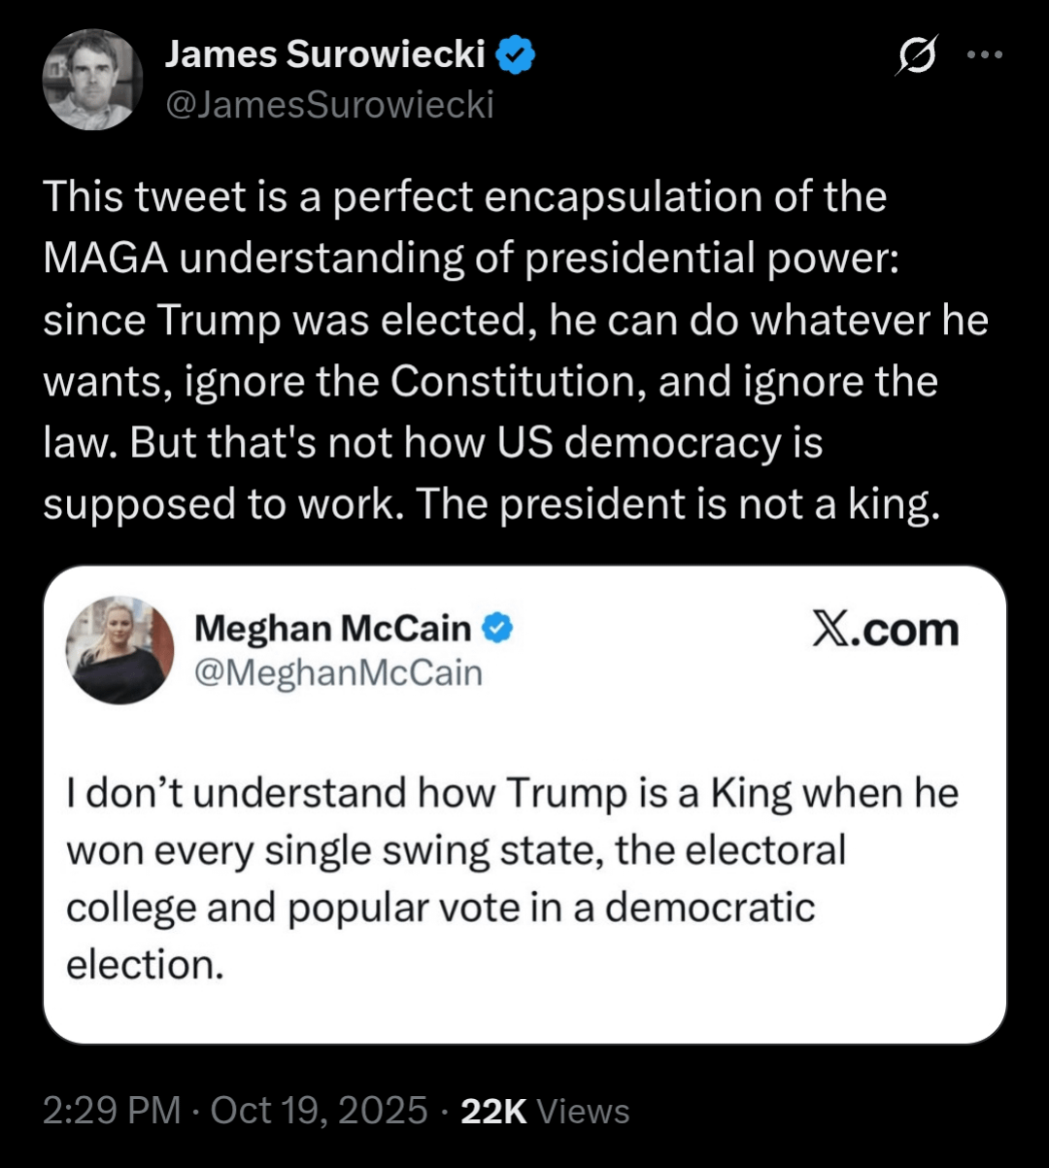
Task: Click the verified badge beside James Surowiecki
Action: [516, 56]
